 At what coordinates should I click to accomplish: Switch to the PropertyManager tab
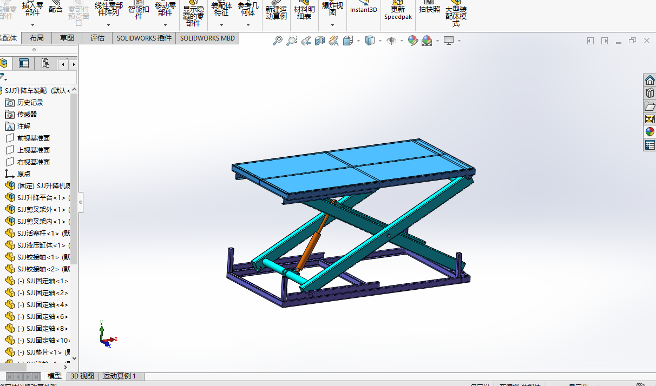pyautogui.click(x=23, y=64)
